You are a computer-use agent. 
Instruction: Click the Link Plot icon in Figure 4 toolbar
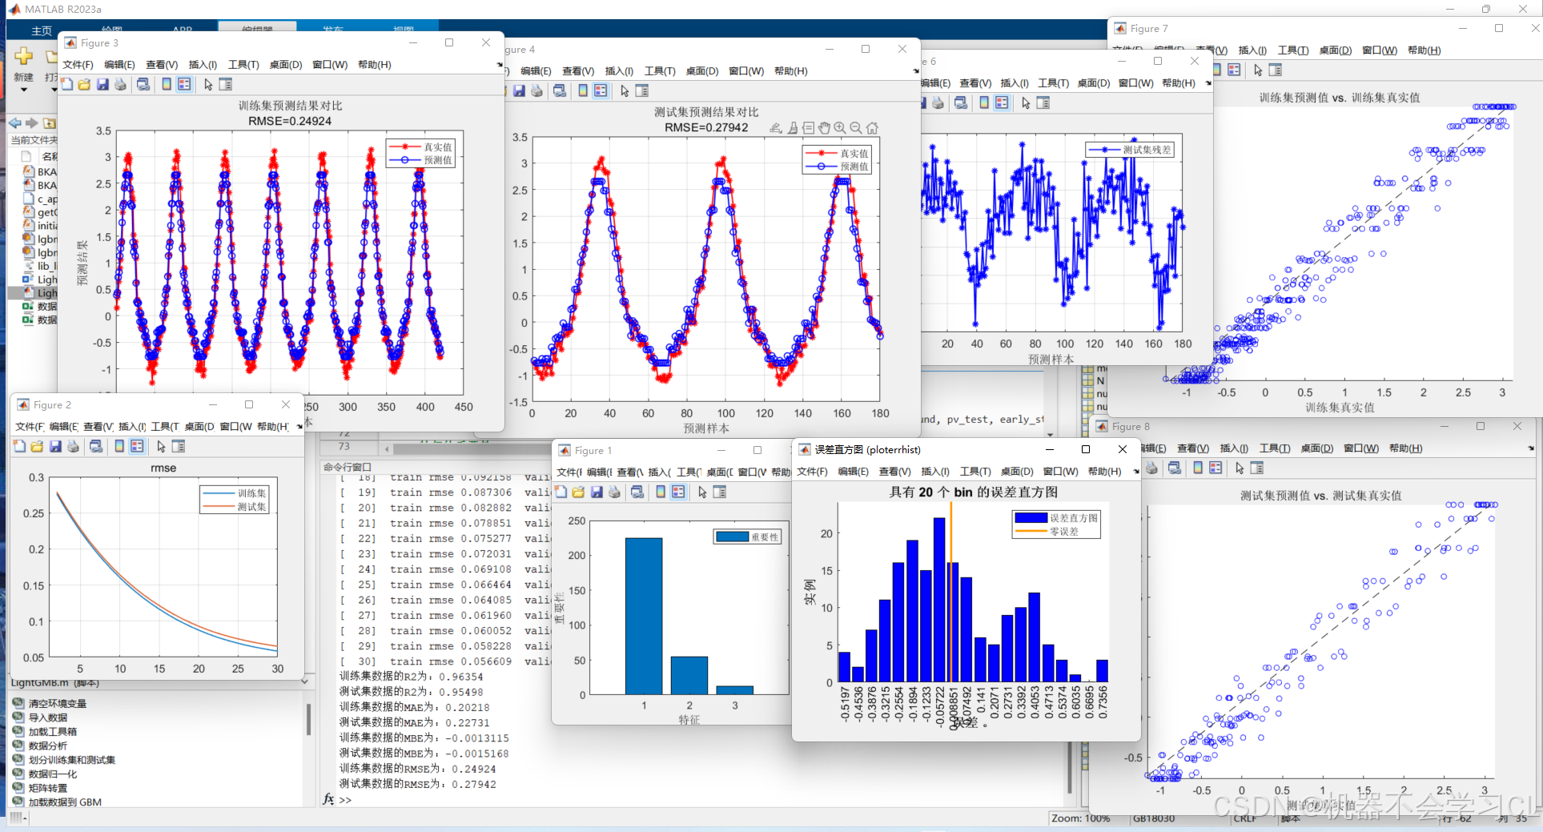point(560,91)
